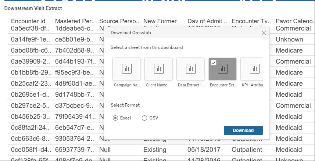Click the Payor Category column header
This screenshot has height=161, width=315.
(293, 21)
